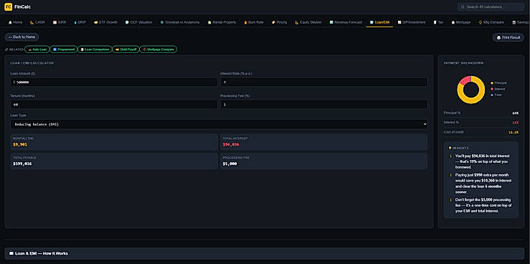This screenshot has width=530, height=264.
Task: Open the Loan Type dropdown
Action: [219, 124]
